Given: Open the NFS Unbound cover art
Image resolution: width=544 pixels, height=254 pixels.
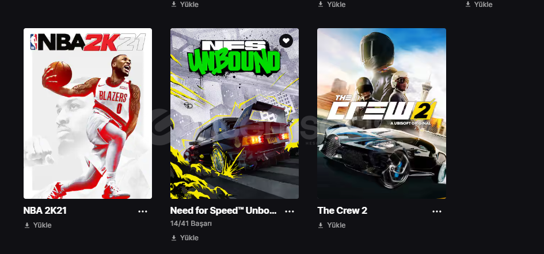Looking at the screenshot, I should (234, 113).
